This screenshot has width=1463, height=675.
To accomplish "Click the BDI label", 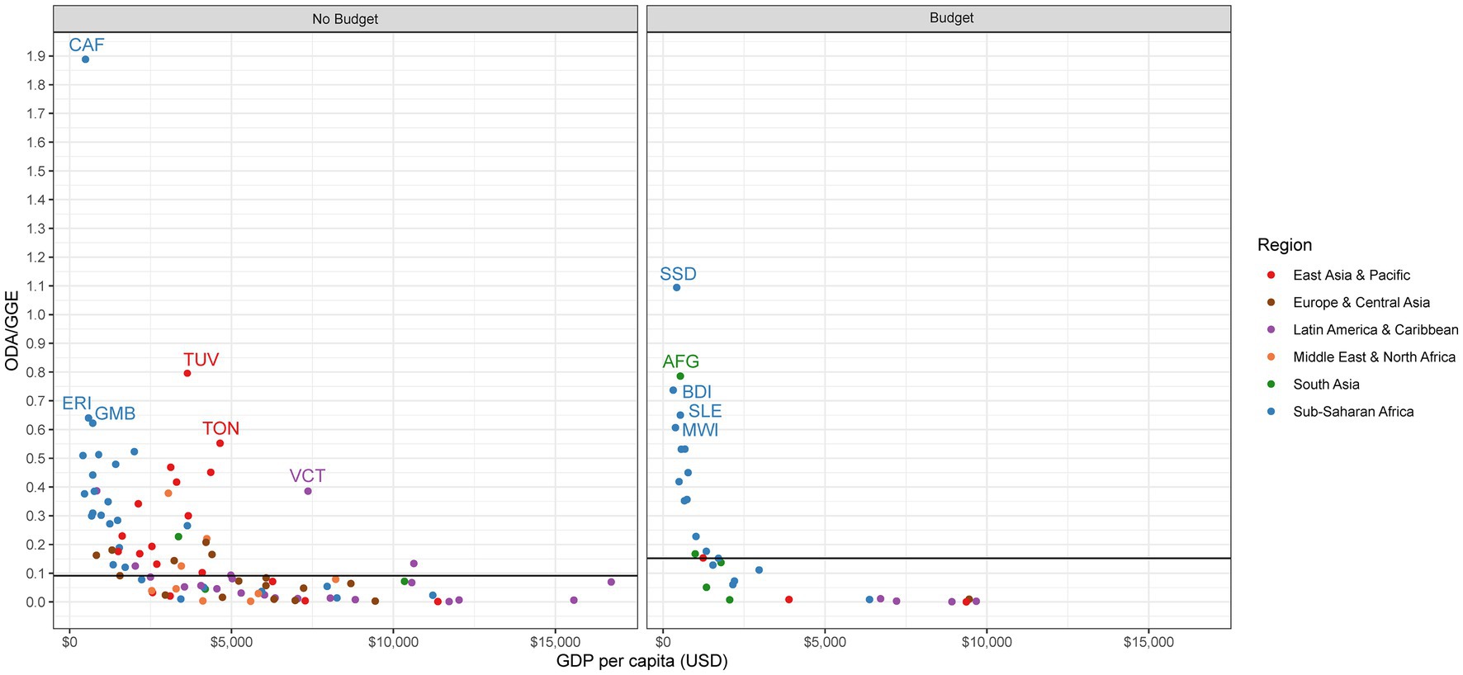I will (697, 392).
